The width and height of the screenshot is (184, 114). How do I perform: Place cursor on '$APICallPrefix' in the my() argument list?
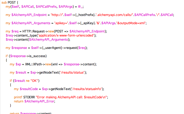[x=46, y=7]
